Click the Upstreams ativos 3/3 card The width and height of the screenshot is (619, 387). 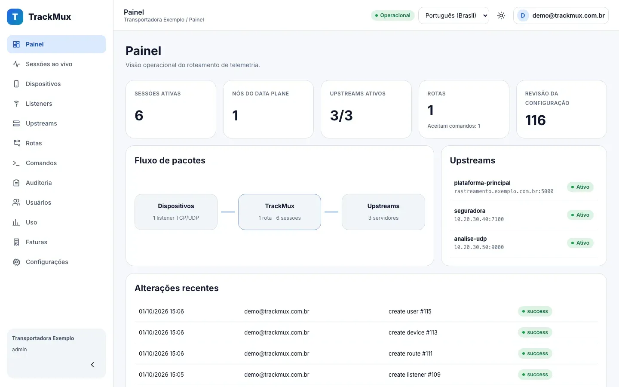(x=366, y=109)
